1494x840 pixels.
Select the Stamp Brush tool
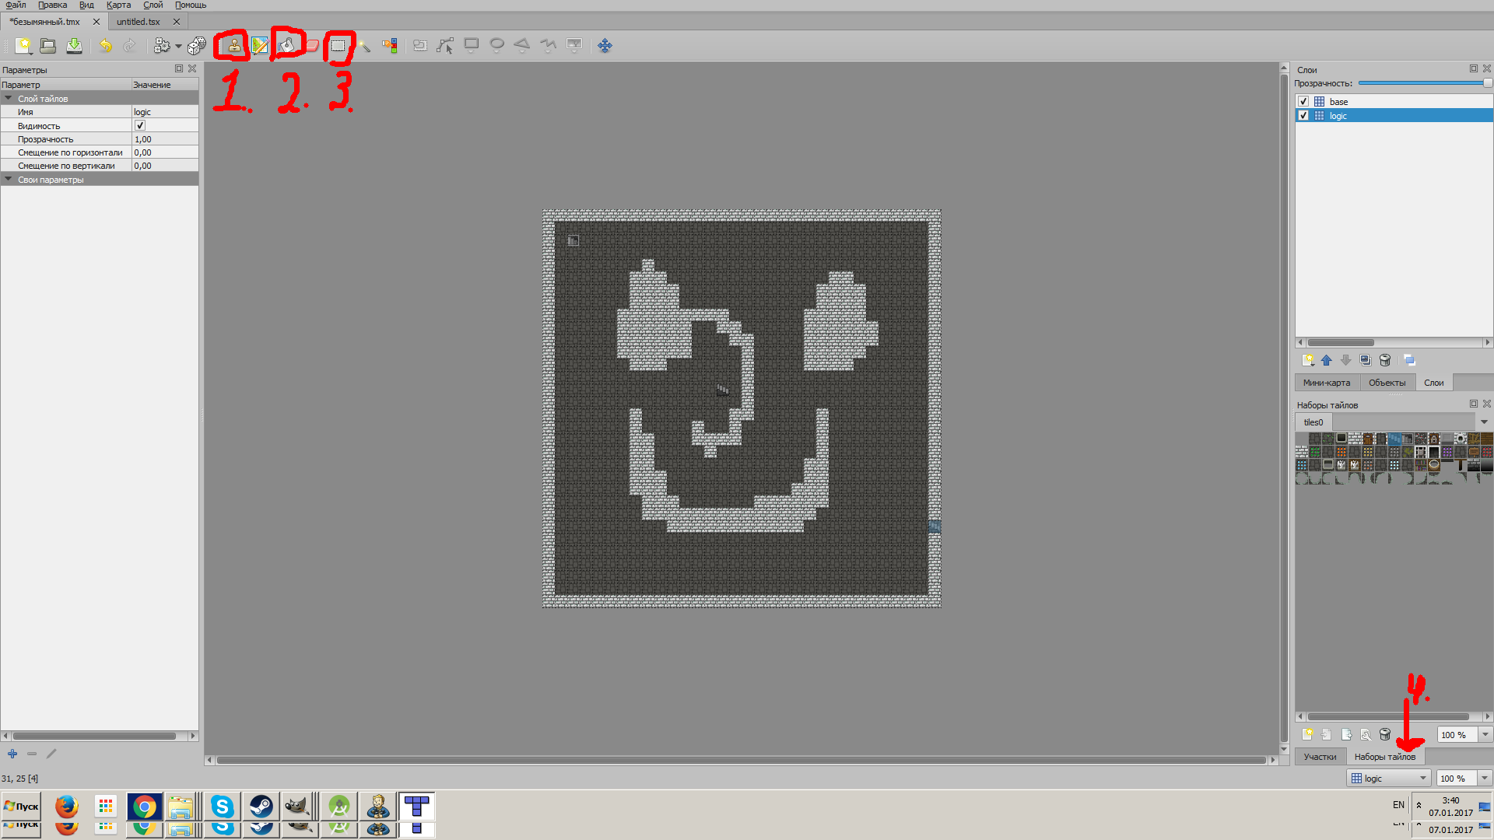point(233,46)
